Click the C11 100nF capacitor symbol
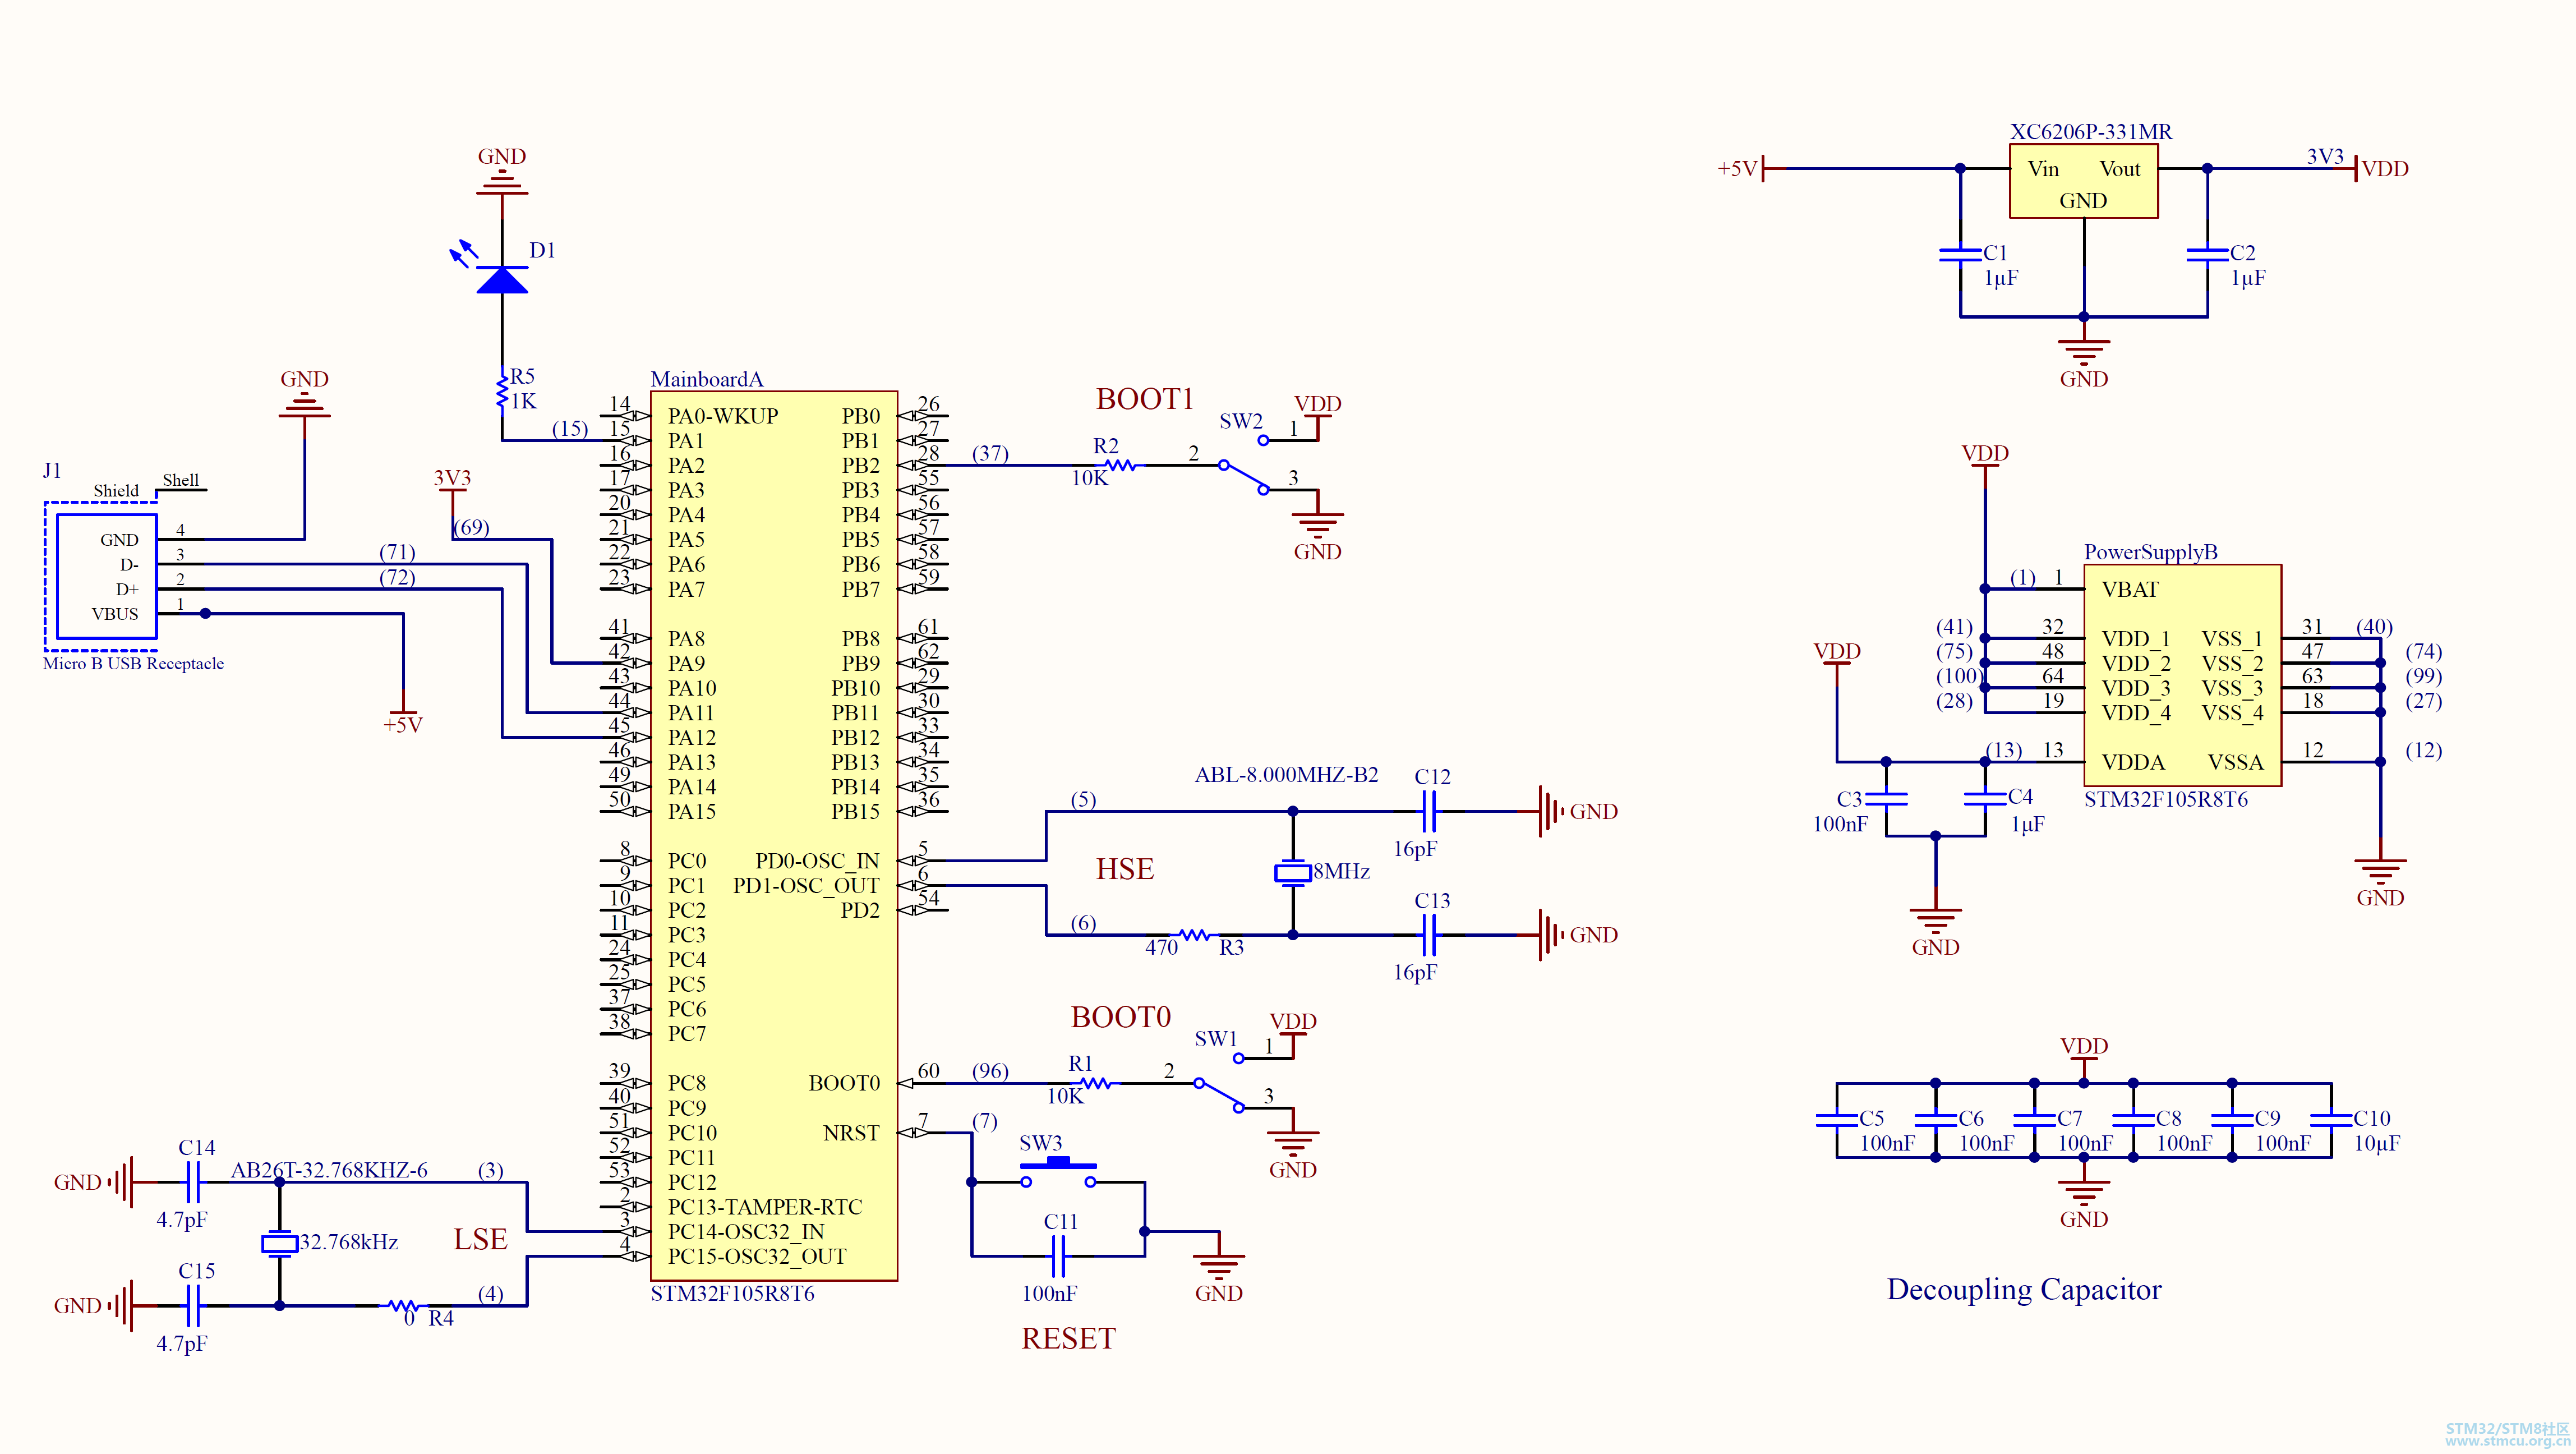Screen dimensions: 2576x1454 [x=1058, y=1256]
